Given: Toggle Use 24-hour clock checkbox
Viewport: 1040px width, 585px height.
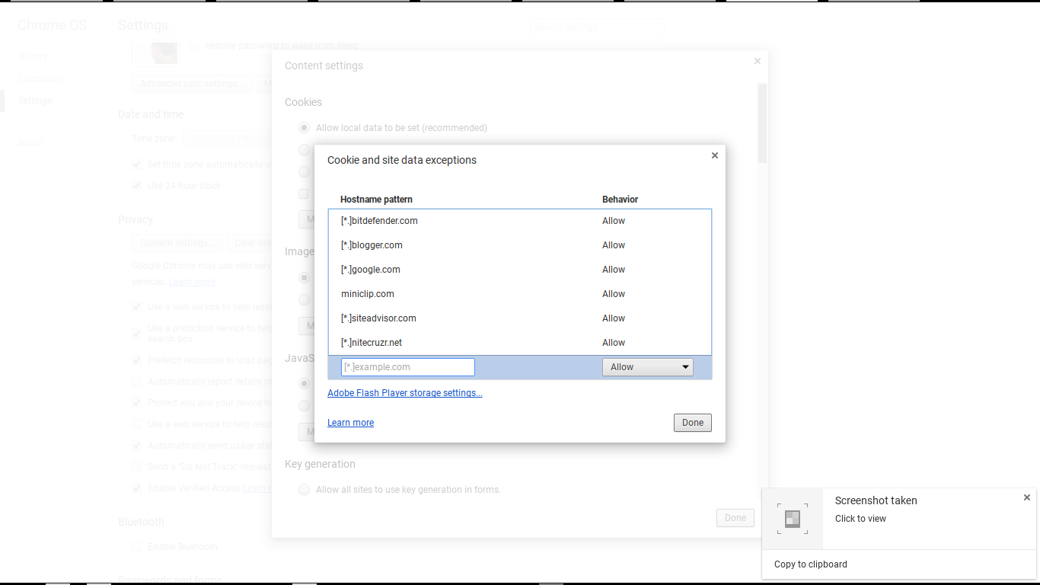Looking at the screenshot, I should (137, 186).
